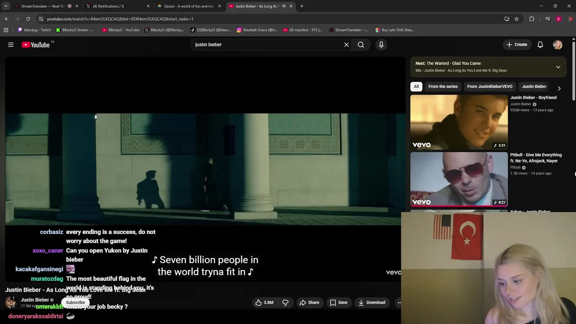Screen dimensions: 576x324
Task: Open a new browser tab
Action: point(301,6)
